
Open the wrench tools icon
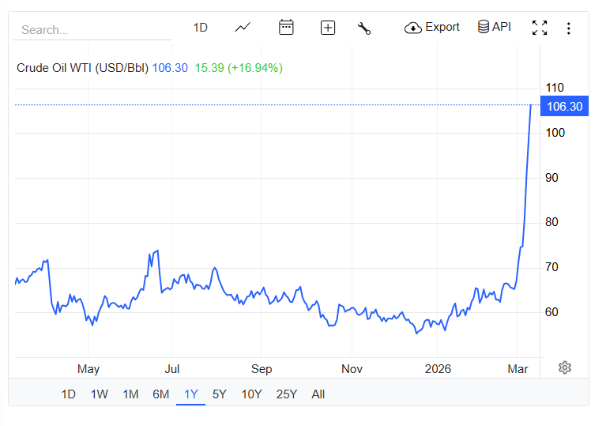point(364,28)
